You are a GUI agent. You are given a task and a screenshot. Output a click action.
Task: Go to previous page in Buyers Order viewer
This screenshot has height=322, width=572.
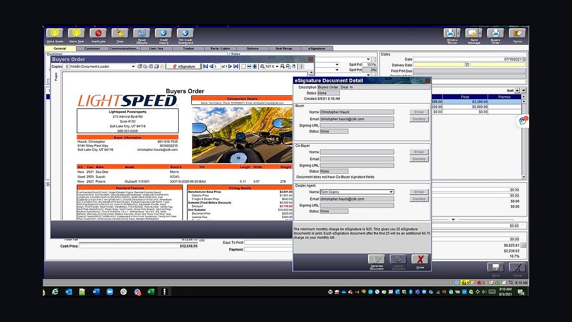(211, 66)
